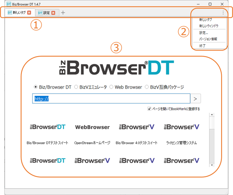Toggle ページを開いてBookMarkに登録する checkbox
Image resolution: width=233 pixels, height=195 pixels.
tap(149, 109)
